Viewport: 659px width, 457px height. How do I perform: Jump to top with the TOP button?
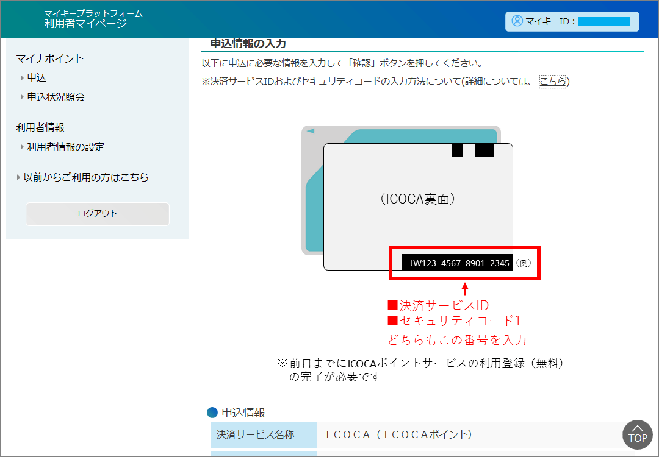pos(638,434)
